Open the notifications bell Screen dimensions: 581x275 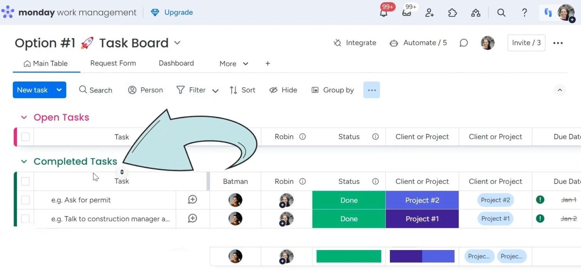[x=384, y=12]
